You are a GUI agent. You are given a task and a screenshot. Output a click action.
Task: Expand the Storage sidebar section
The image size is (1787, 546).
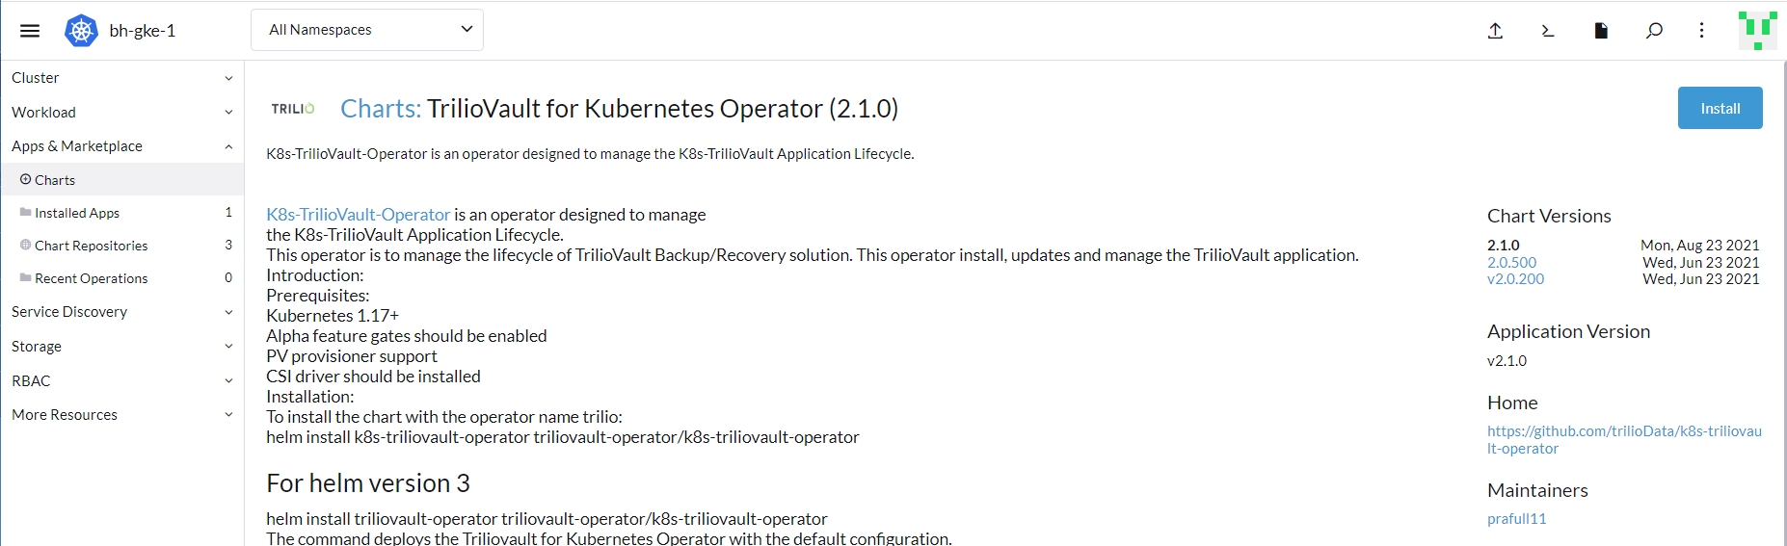click(x=121, y=347)
